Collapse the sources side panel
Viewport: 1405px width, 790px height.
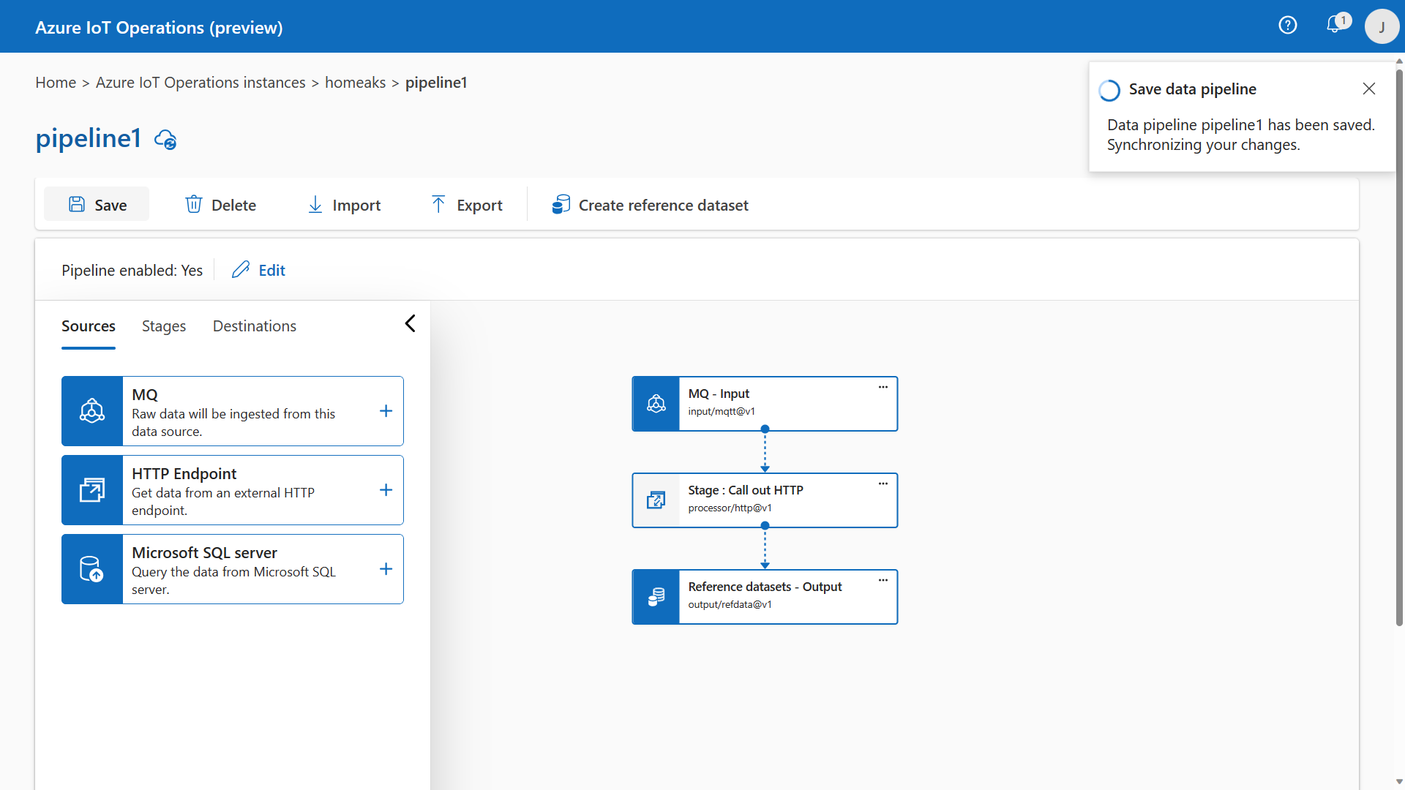click(410, 323)
